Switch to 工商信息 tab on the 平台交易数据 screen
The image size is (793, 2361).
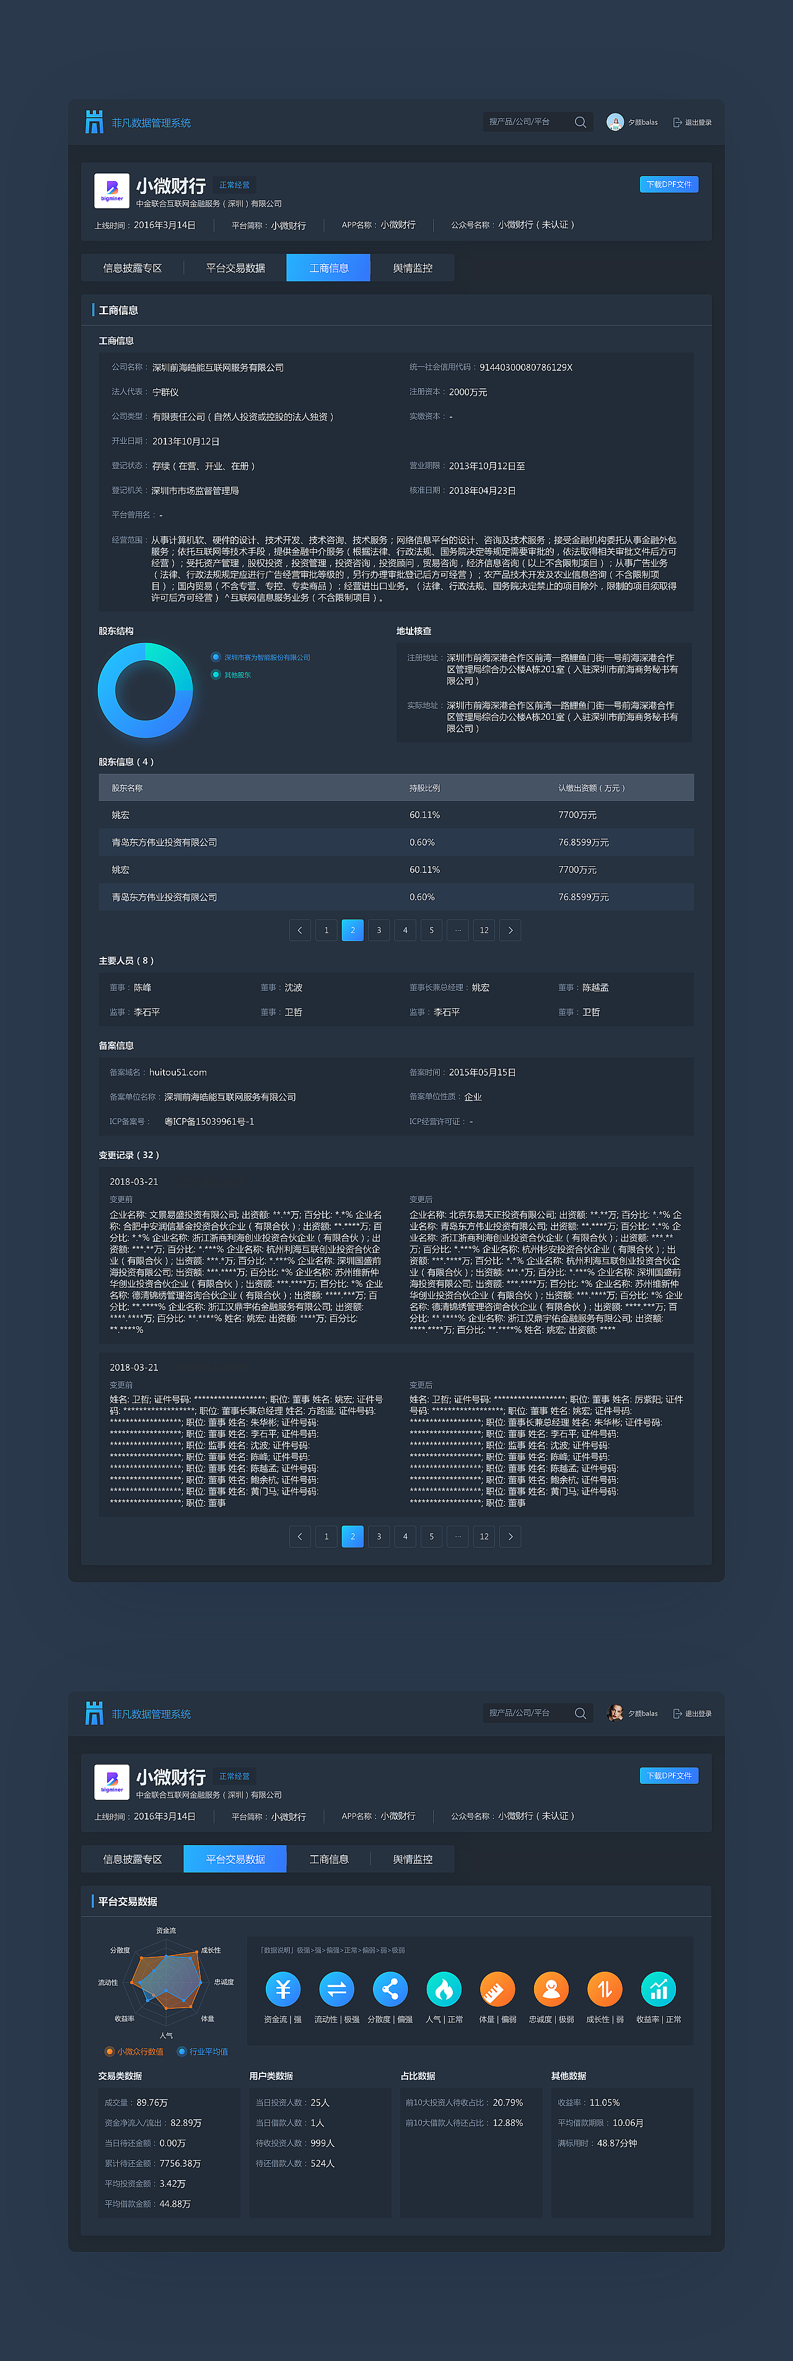tap(329, 1859)
